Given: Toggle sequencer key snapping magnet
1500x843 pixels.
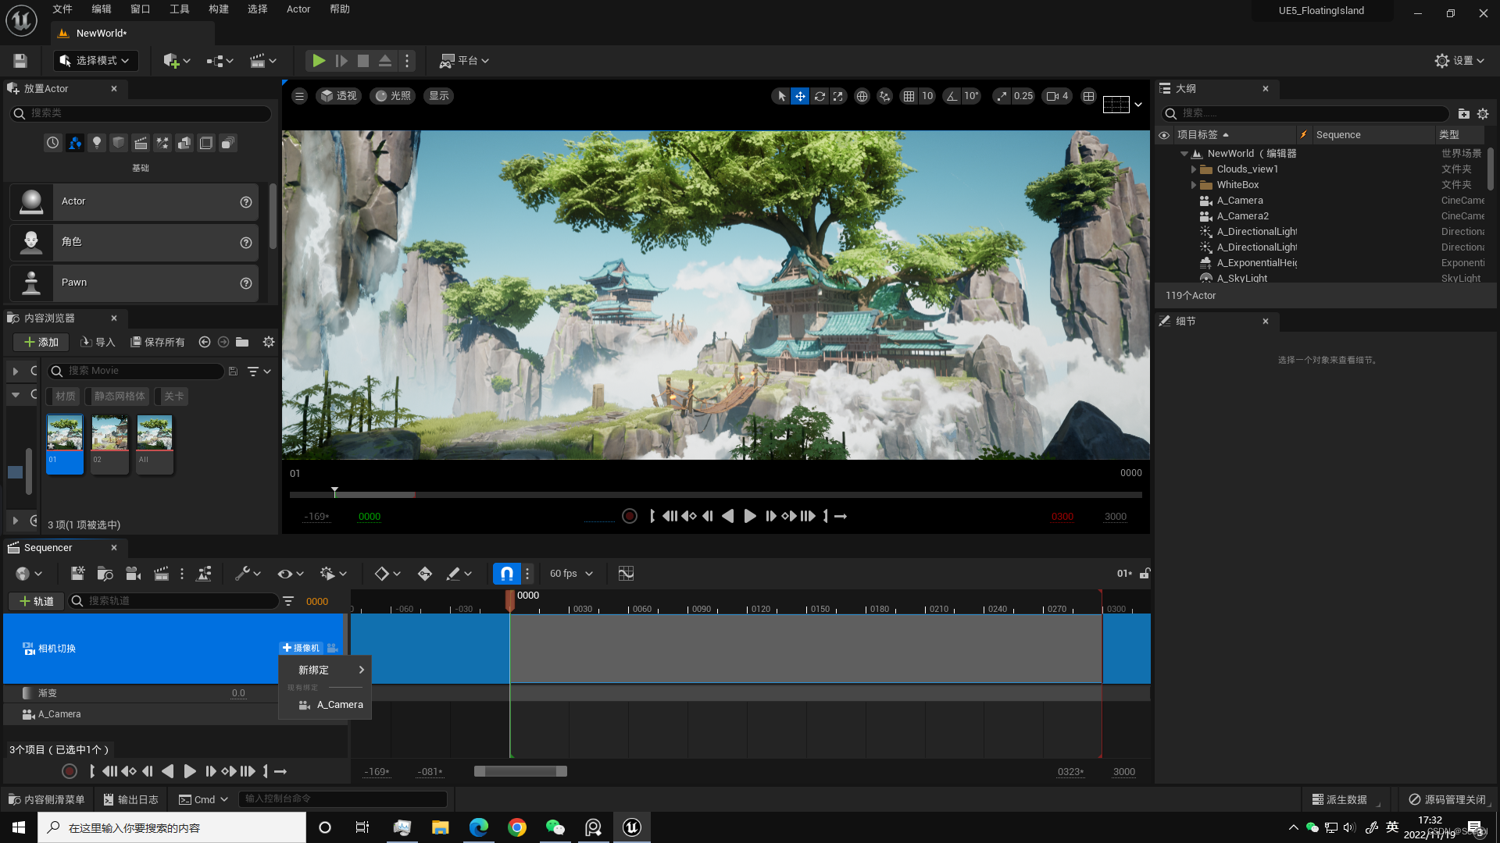Looking at the screenshot, I should 506,574.
